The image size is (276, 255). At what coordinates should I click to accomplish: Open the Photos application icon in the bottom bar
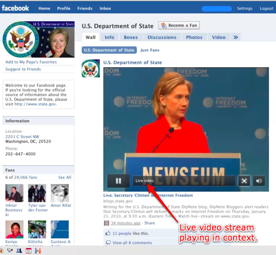1,250
